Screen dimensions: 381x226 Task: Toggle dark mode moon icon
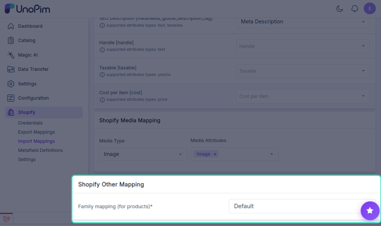[340, 9]
